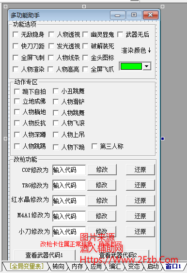The image size is (187, 273).
Task: Click the 动作专区 group label
Action: pos(26,82)
